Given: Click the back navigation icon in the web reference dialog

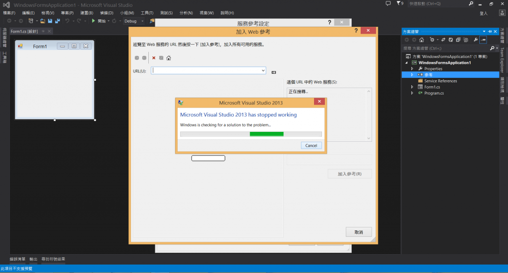Looking at the screenshot, I should coord(137,58).
